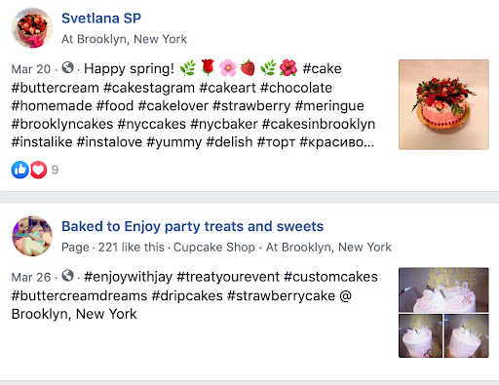499x385 pixels.
Task: Open Baked to Enjoy page avatar
Action: (32, 236)
